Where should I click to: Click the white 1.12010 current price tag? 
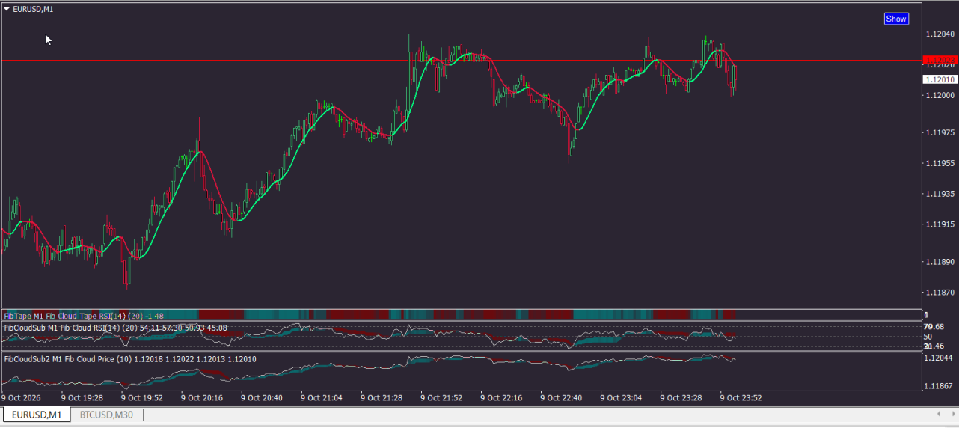click(939, 79)
